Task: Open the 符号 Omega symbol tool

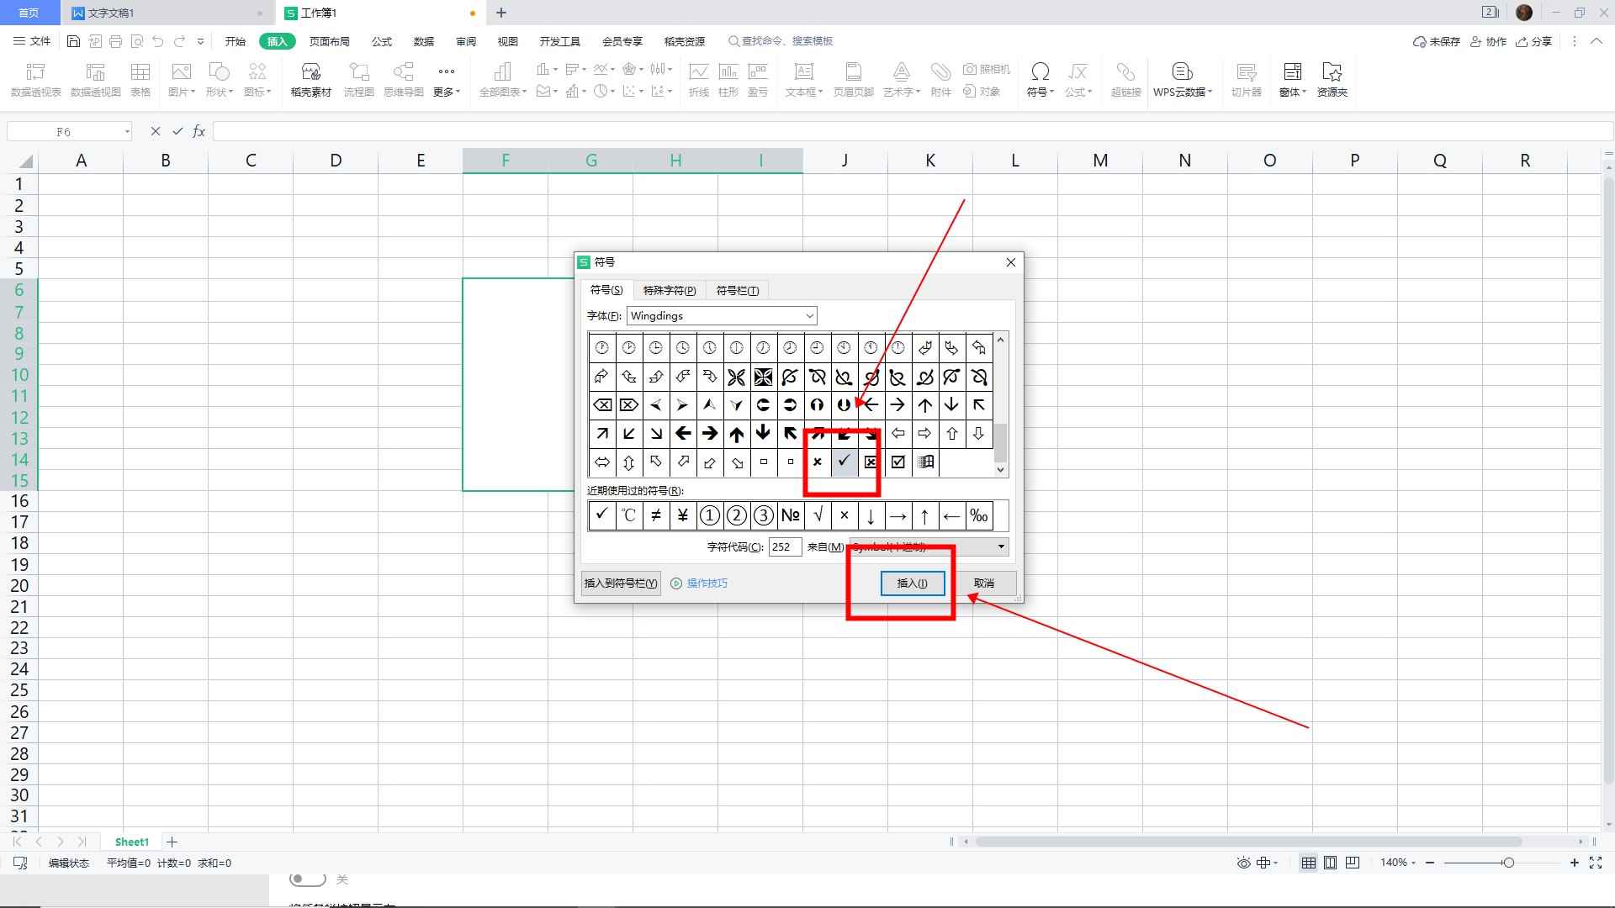Action: tap(1040, 72)
